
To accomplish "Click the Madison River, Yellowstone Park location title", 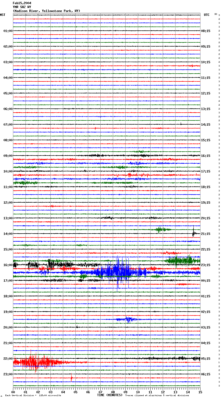I will [47, 11].
